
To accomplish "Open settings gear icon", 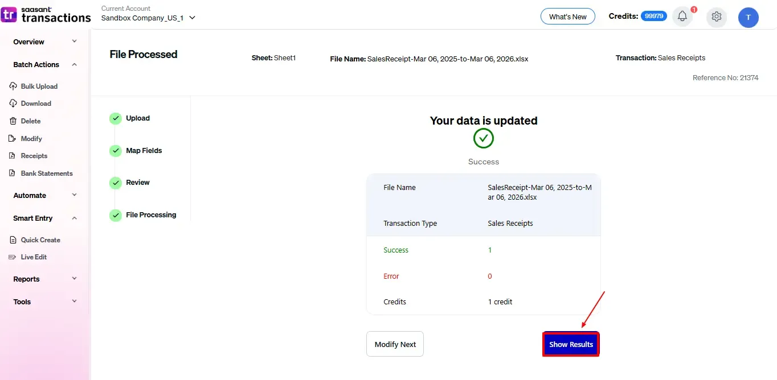I will (x=717, y=17).
